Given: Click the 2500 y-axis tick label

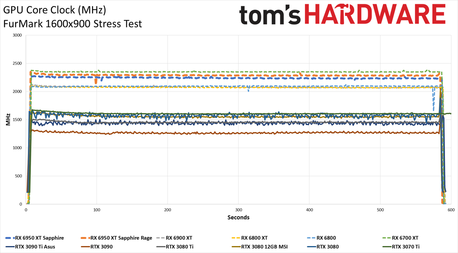Looking at the screenshot, I should click(18, 63).
